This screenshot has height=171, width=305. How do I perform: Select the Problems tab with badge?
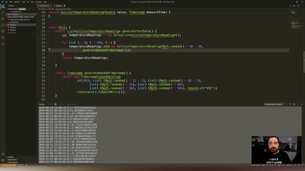click(51, 104)
